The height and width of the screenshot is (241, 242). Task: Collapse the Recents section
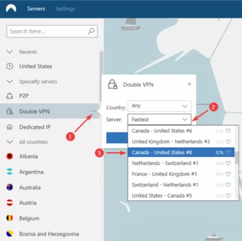10,52
